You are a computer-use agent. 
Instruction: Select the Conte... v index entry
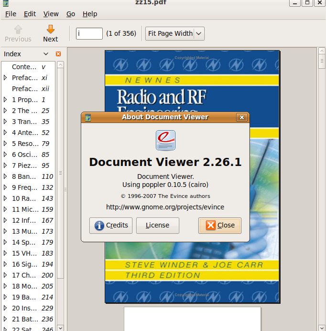coord(29,67)
